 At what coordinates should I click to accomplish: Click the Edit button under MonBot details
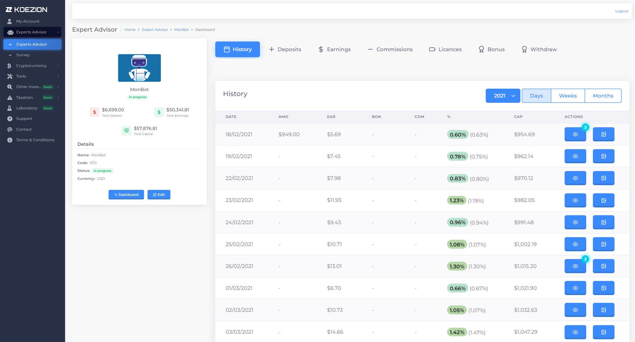coord(159,194)
